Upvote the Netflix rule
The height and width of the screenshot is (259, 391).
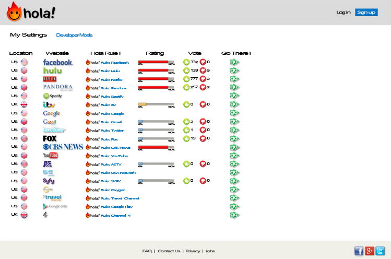(x=186, y=79)
